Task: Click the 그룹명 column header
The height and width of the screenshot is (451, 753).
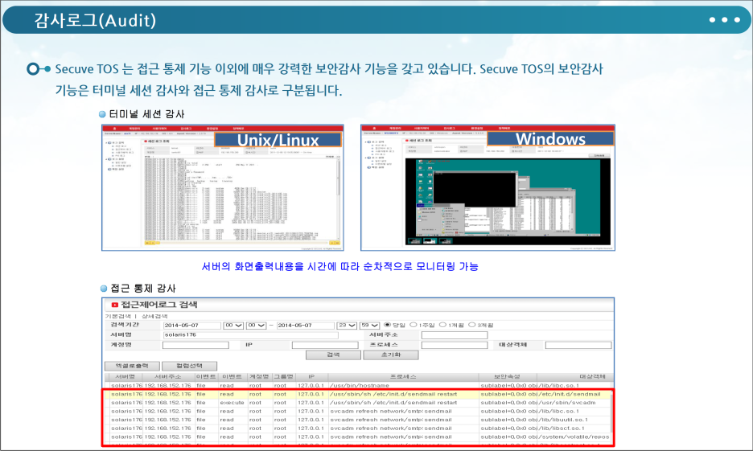Action: [283, 377]
